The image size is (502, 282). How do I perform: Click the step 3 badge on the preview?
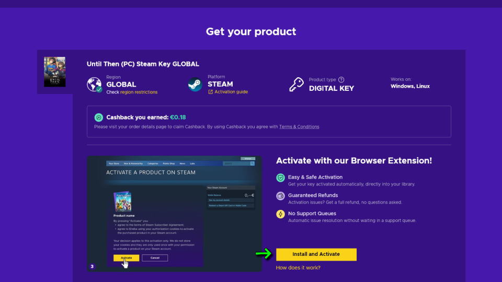tap(92, 266)
